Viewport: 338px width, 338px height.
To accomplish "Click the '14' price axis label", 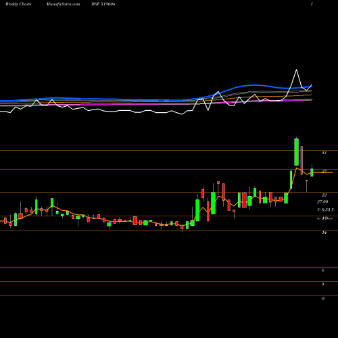I will [x=324, y=233].
